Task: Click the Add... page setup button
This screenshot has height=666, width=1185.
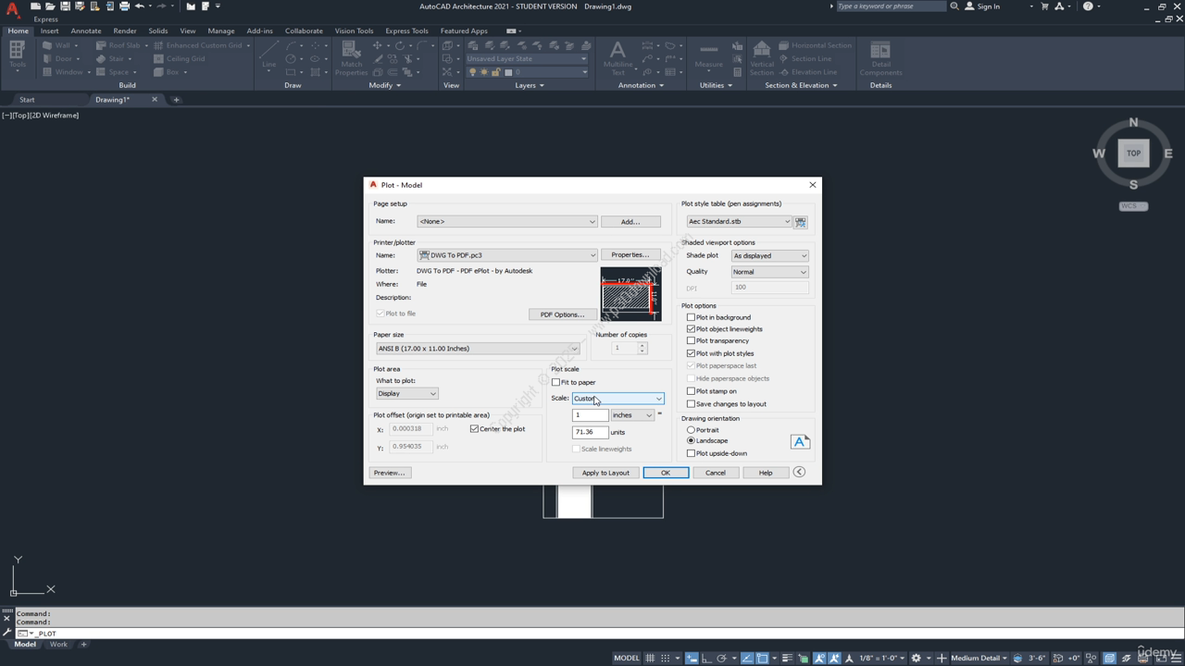Action: 630,222
